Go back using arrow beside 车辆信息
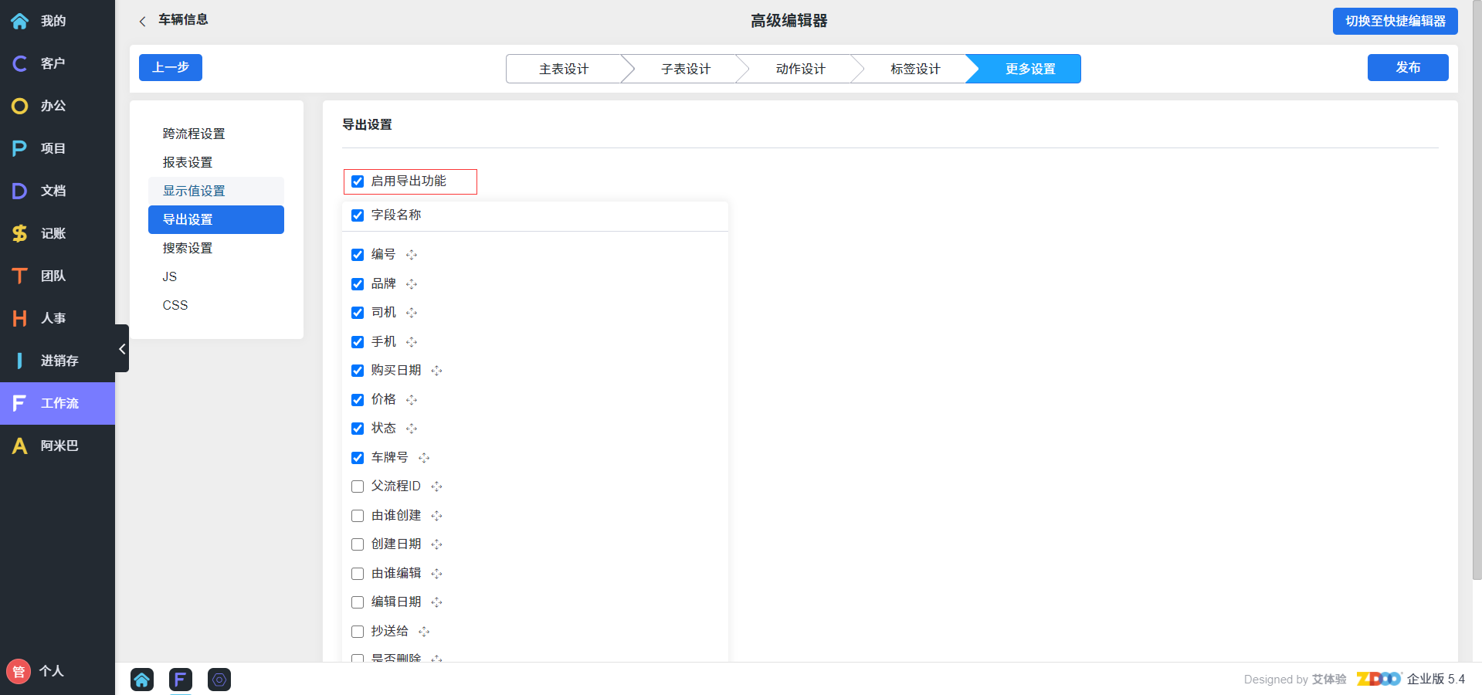 pos(142,22)
